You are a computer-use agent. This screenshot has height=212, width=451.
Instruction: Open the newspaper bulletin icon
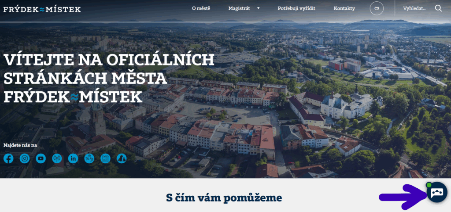pyautogui.click(x=105, y=158)
